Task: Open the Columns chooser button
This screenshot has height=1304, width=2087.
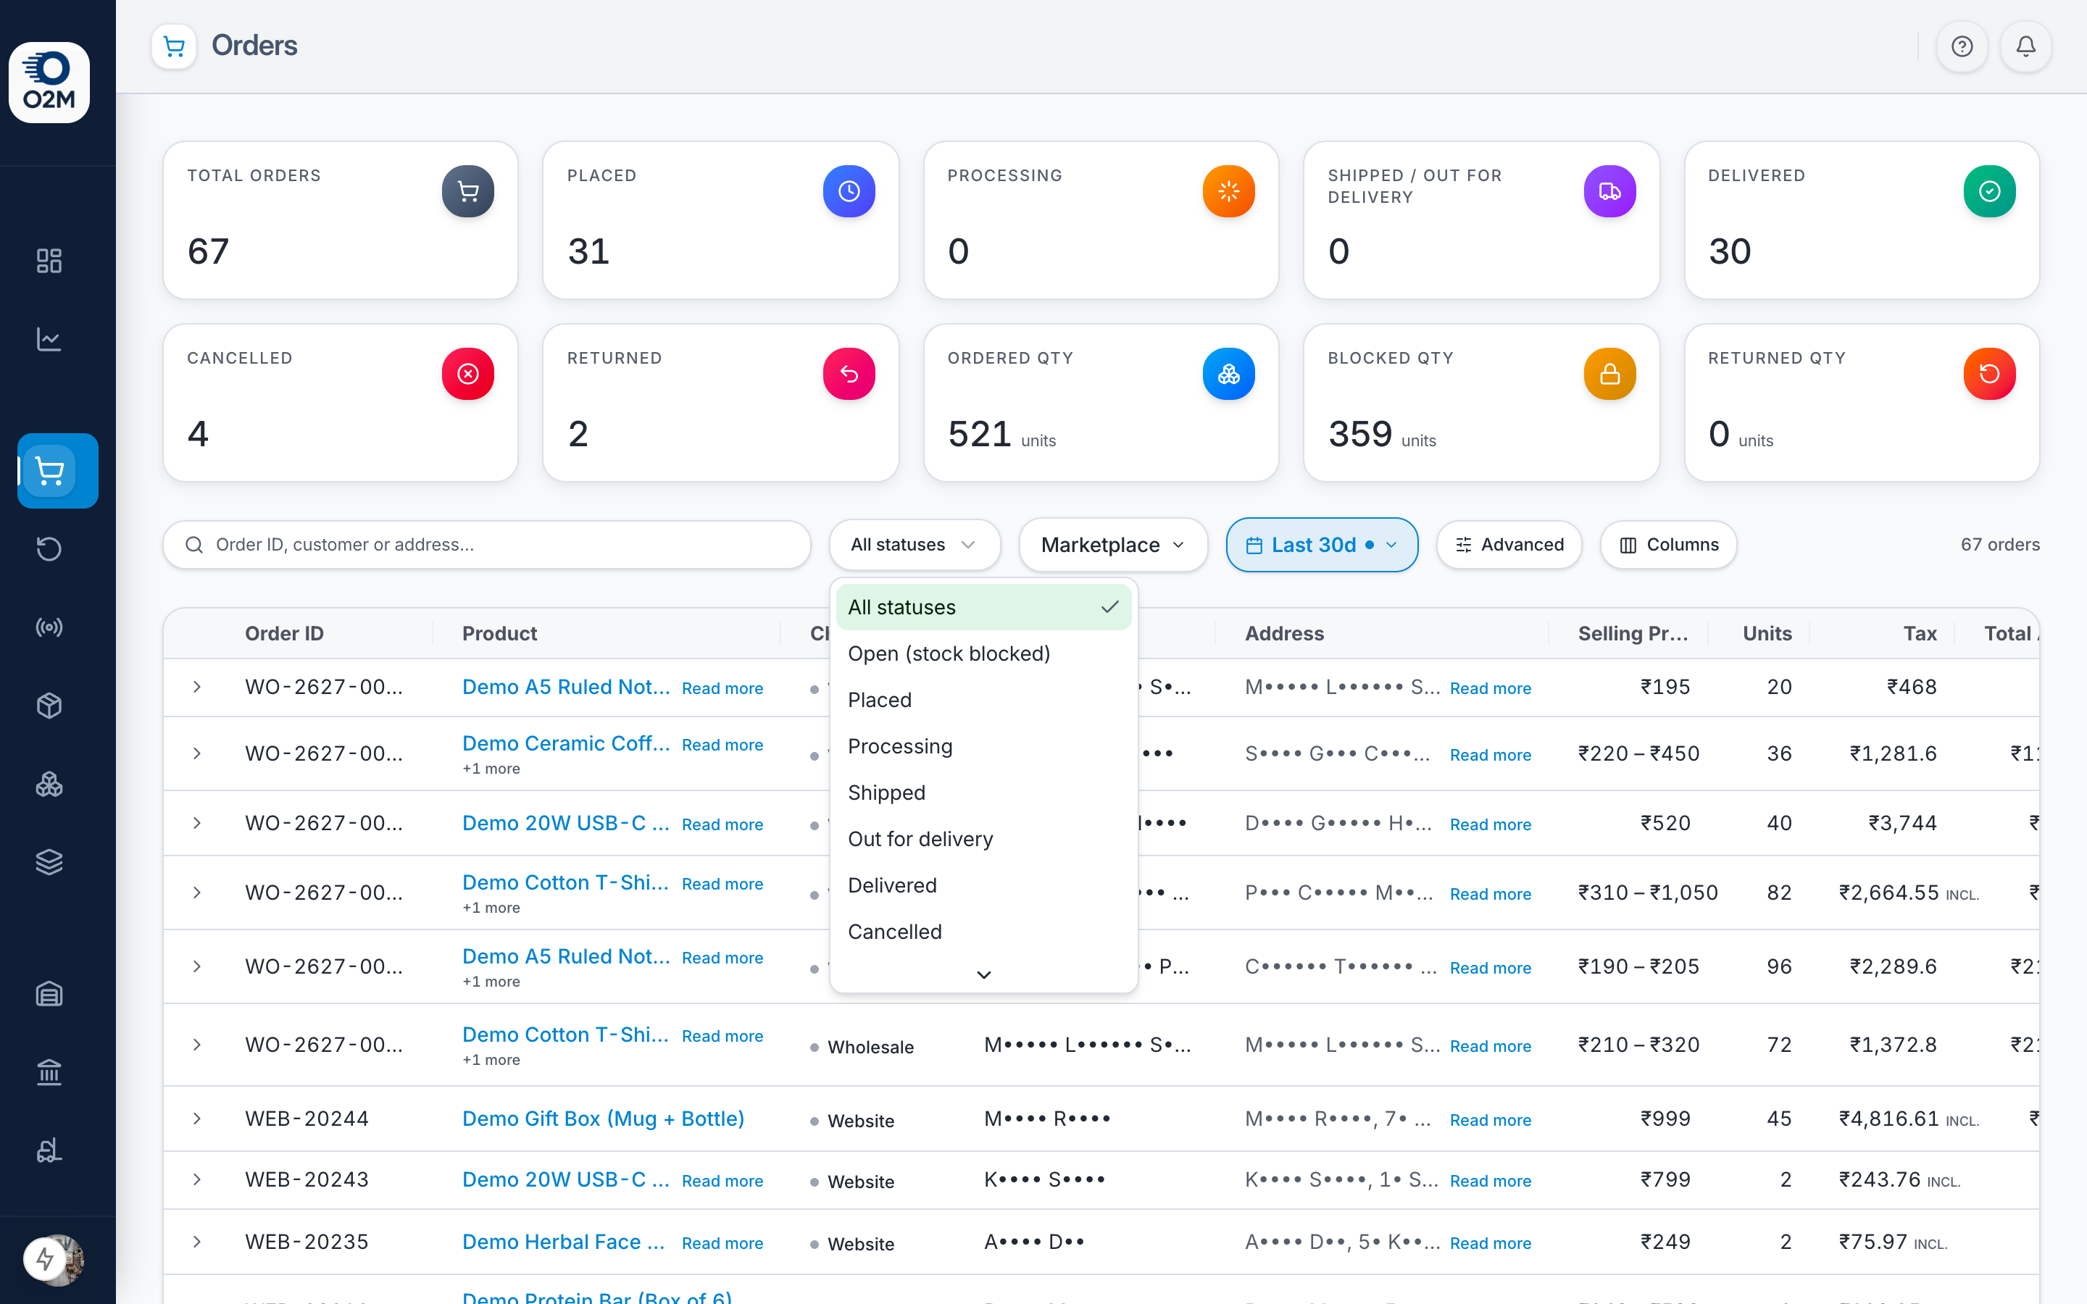Action: pyautogui.click(x=1668, y=545)
